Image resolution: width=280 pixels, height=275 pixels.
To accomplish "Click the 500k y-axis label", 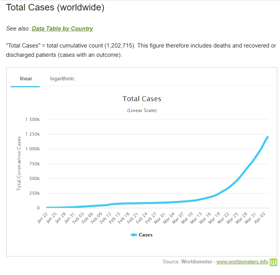I will [34, 178].
